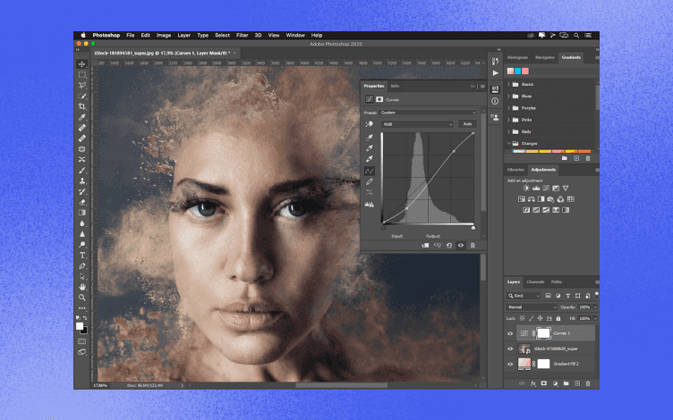The height and width of the screenshot is (420, 673).
Task: Choose the draw-curve pencil in Curves
Action: pyautogui.click(x=369, y=181)
